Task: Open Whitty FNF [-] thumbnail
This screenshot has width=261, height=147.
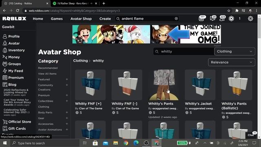Action: (x=127, y=85)
